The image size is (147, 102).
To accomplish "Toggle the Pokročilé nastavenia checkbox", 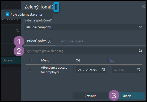I will pos(7,14).
